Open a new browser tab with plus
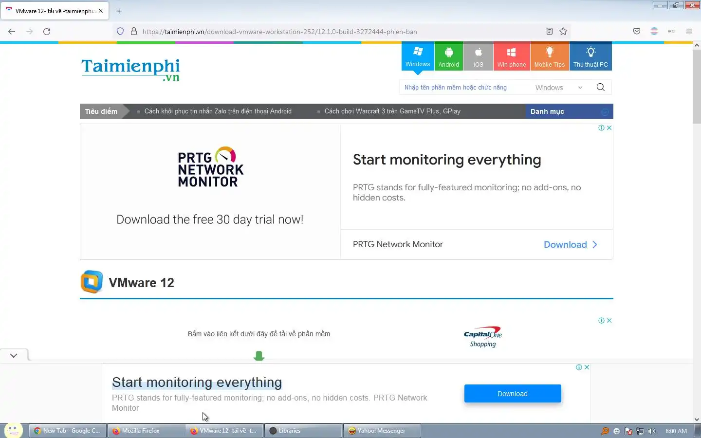The width and height of the screenshot is (701, 438). click(119, 11)
